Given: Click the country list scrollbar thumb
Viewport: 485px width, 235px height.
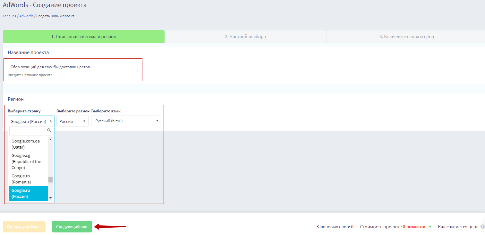Looking at the screenshot, I should 50,180.
